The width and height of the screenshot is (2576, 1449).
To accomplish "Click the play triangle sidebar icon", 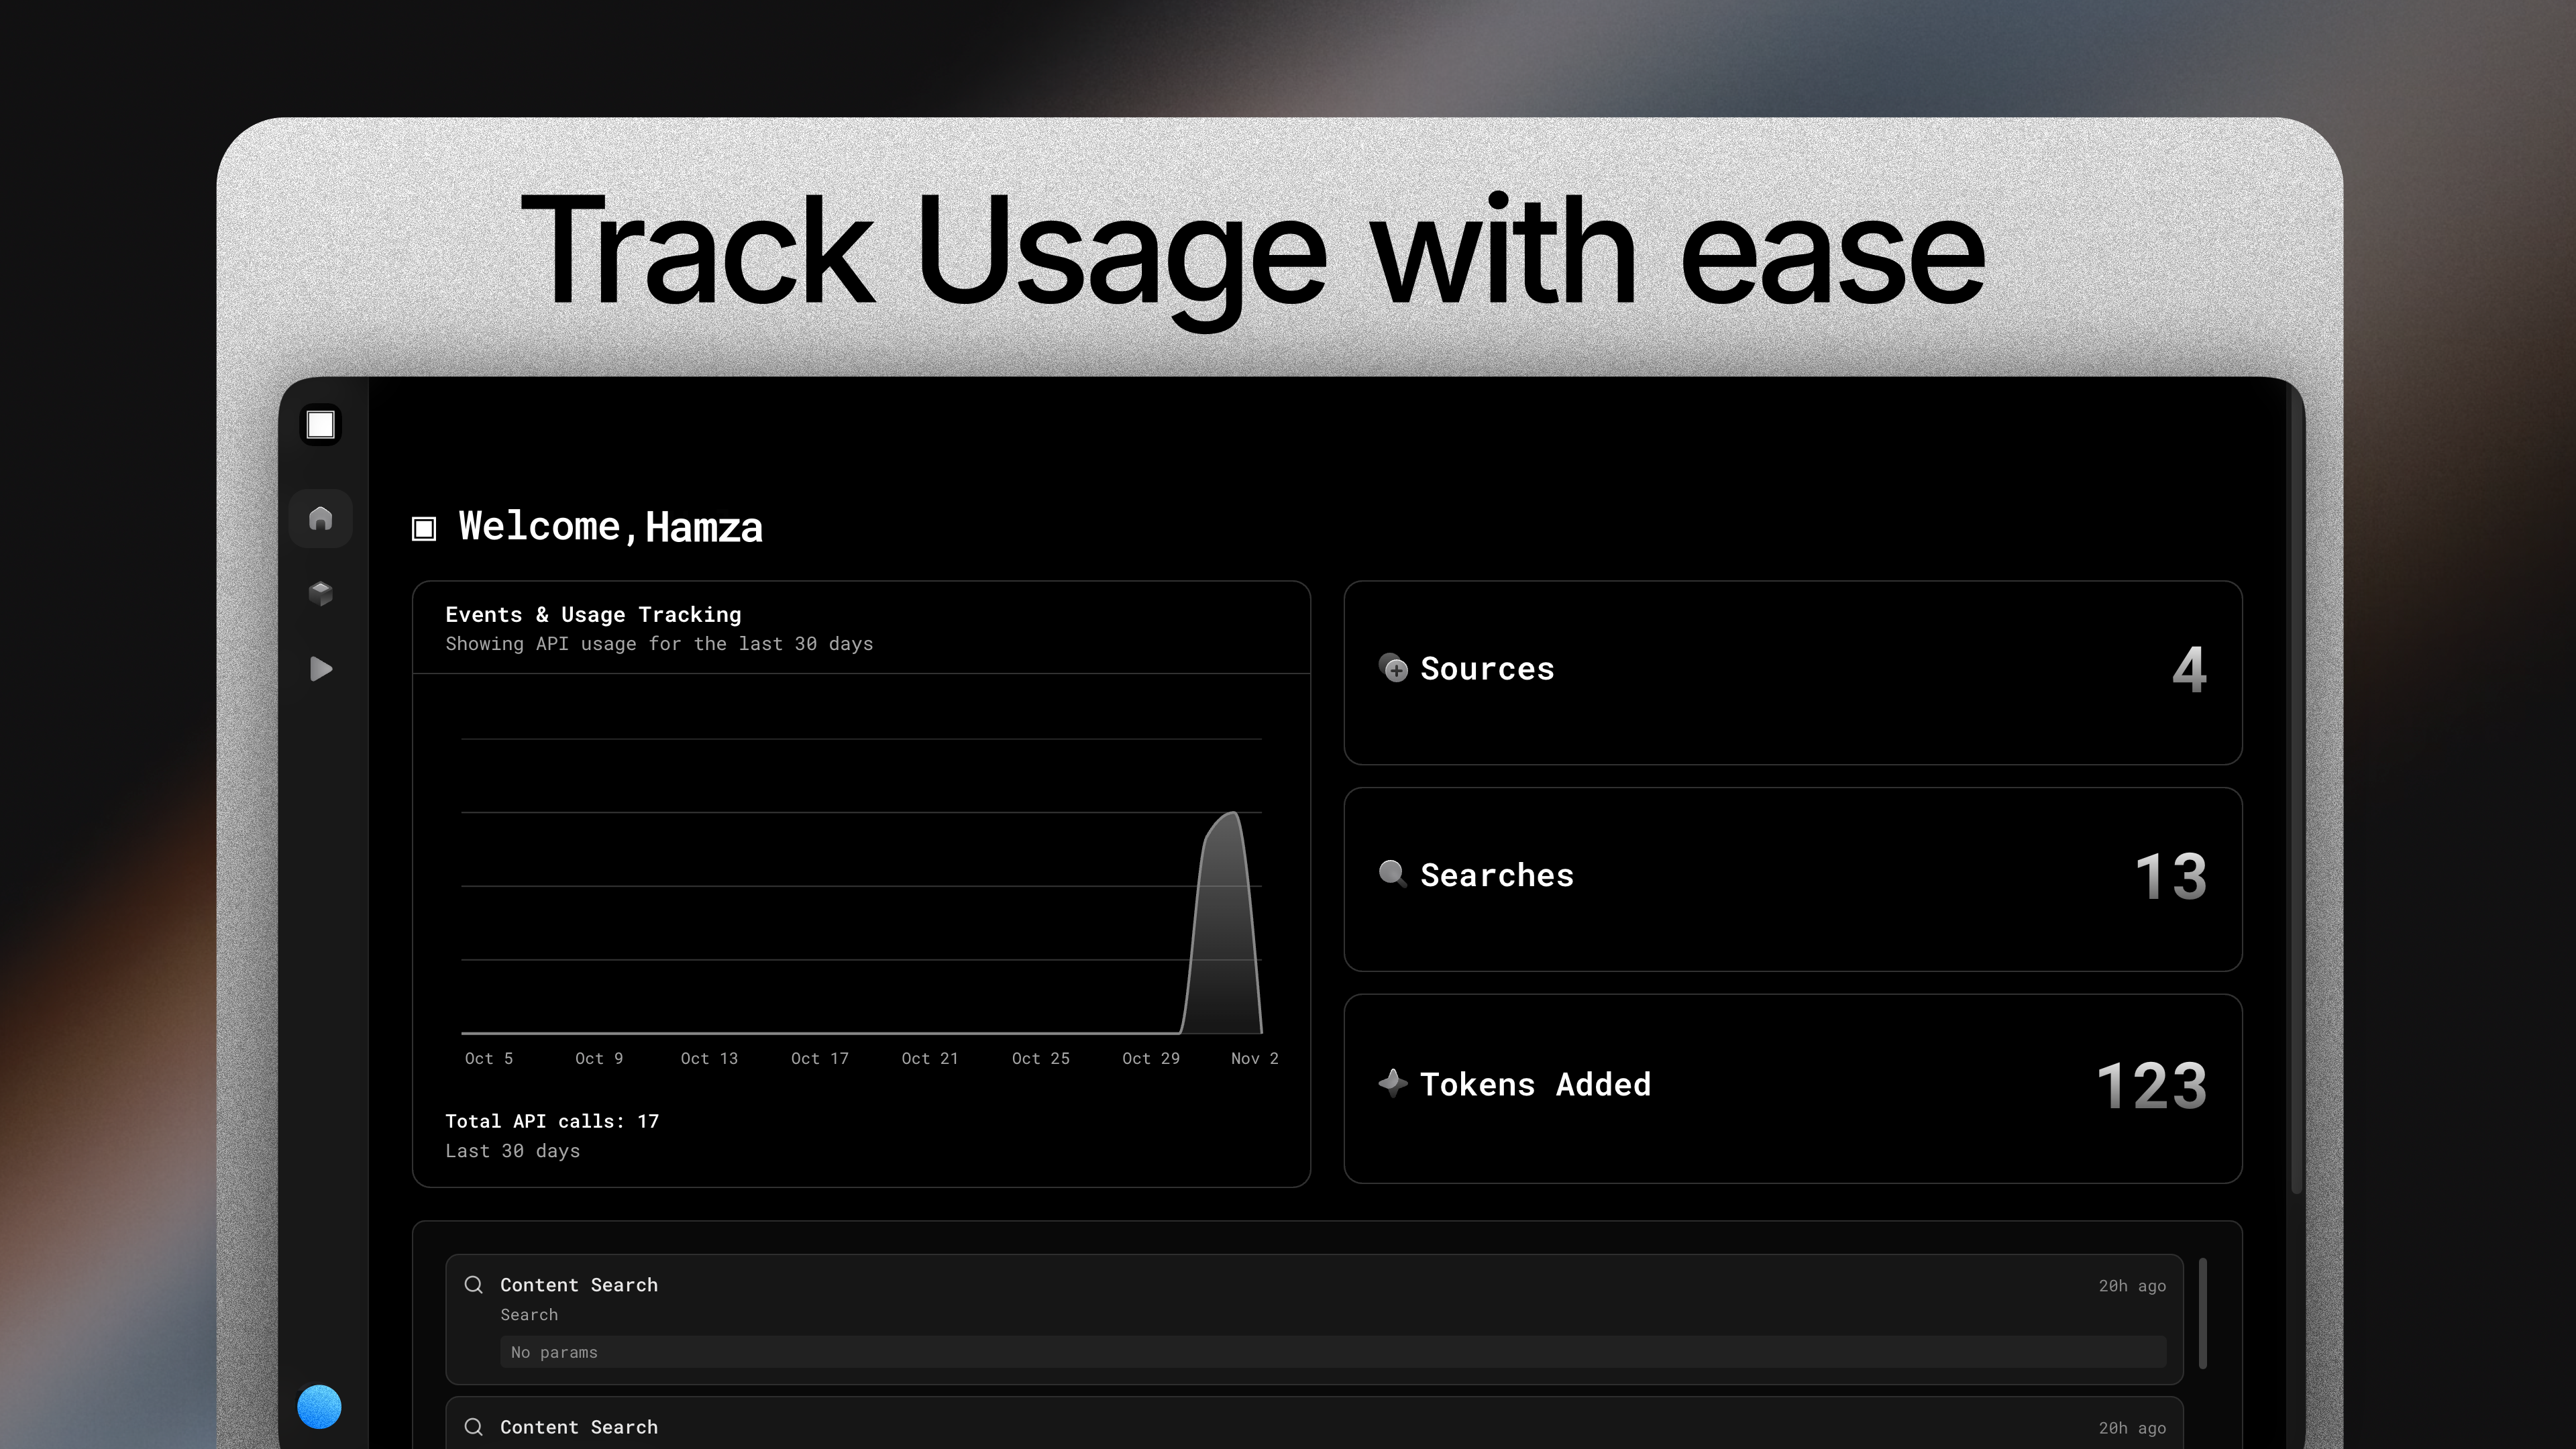I will click(320, 668).
